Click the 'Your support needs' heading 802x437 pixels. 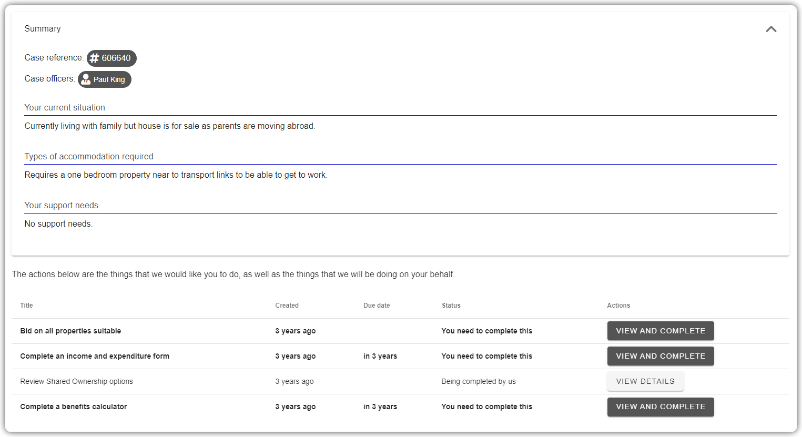click(x=62, y=205)
